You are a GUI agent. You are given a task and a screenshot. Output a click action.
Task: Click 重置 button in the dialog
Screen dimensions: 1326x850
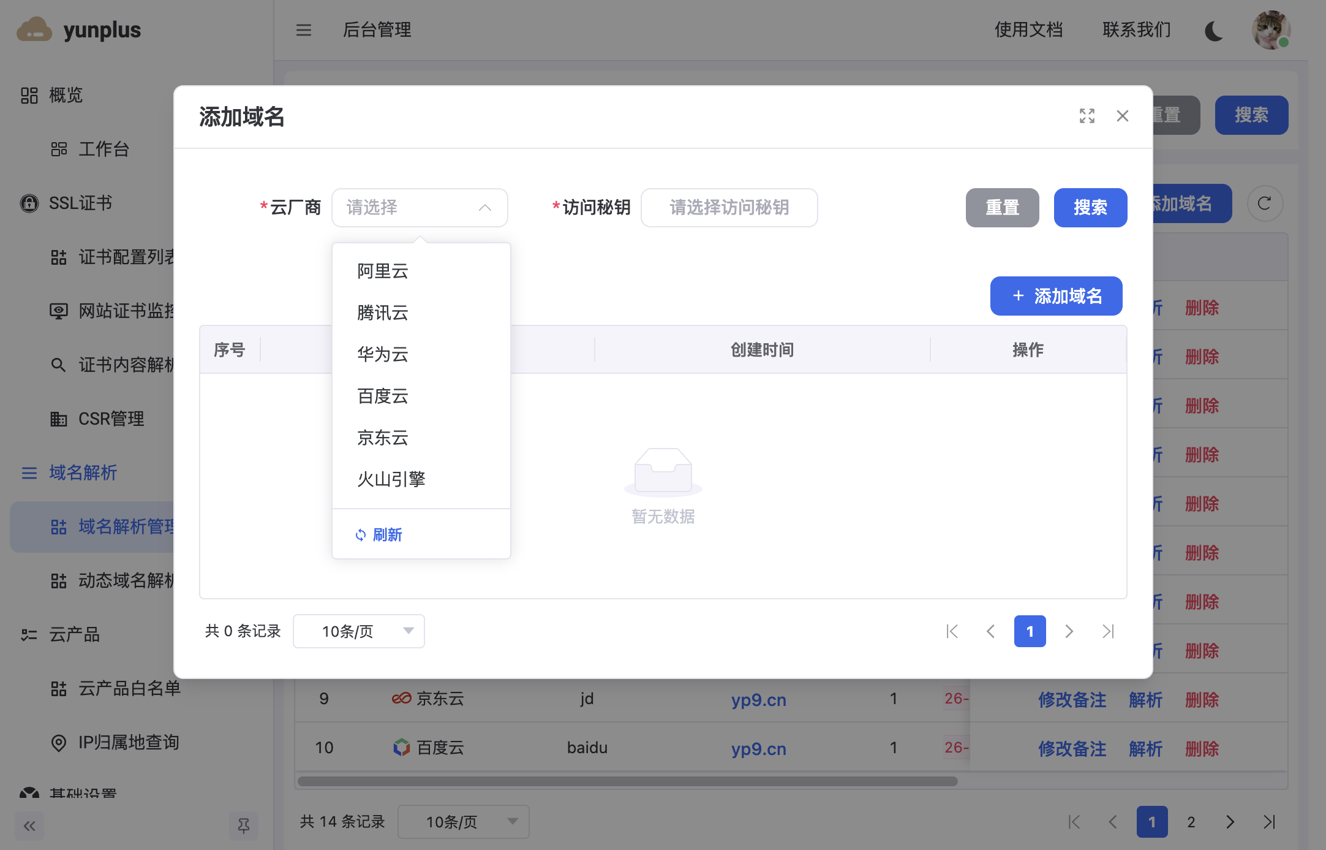point(1002,208)
